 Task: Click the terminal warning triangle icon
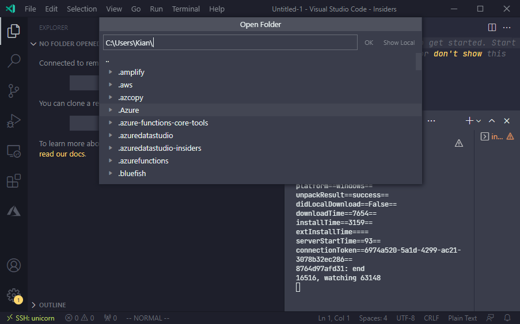click(x=458, y=143)
